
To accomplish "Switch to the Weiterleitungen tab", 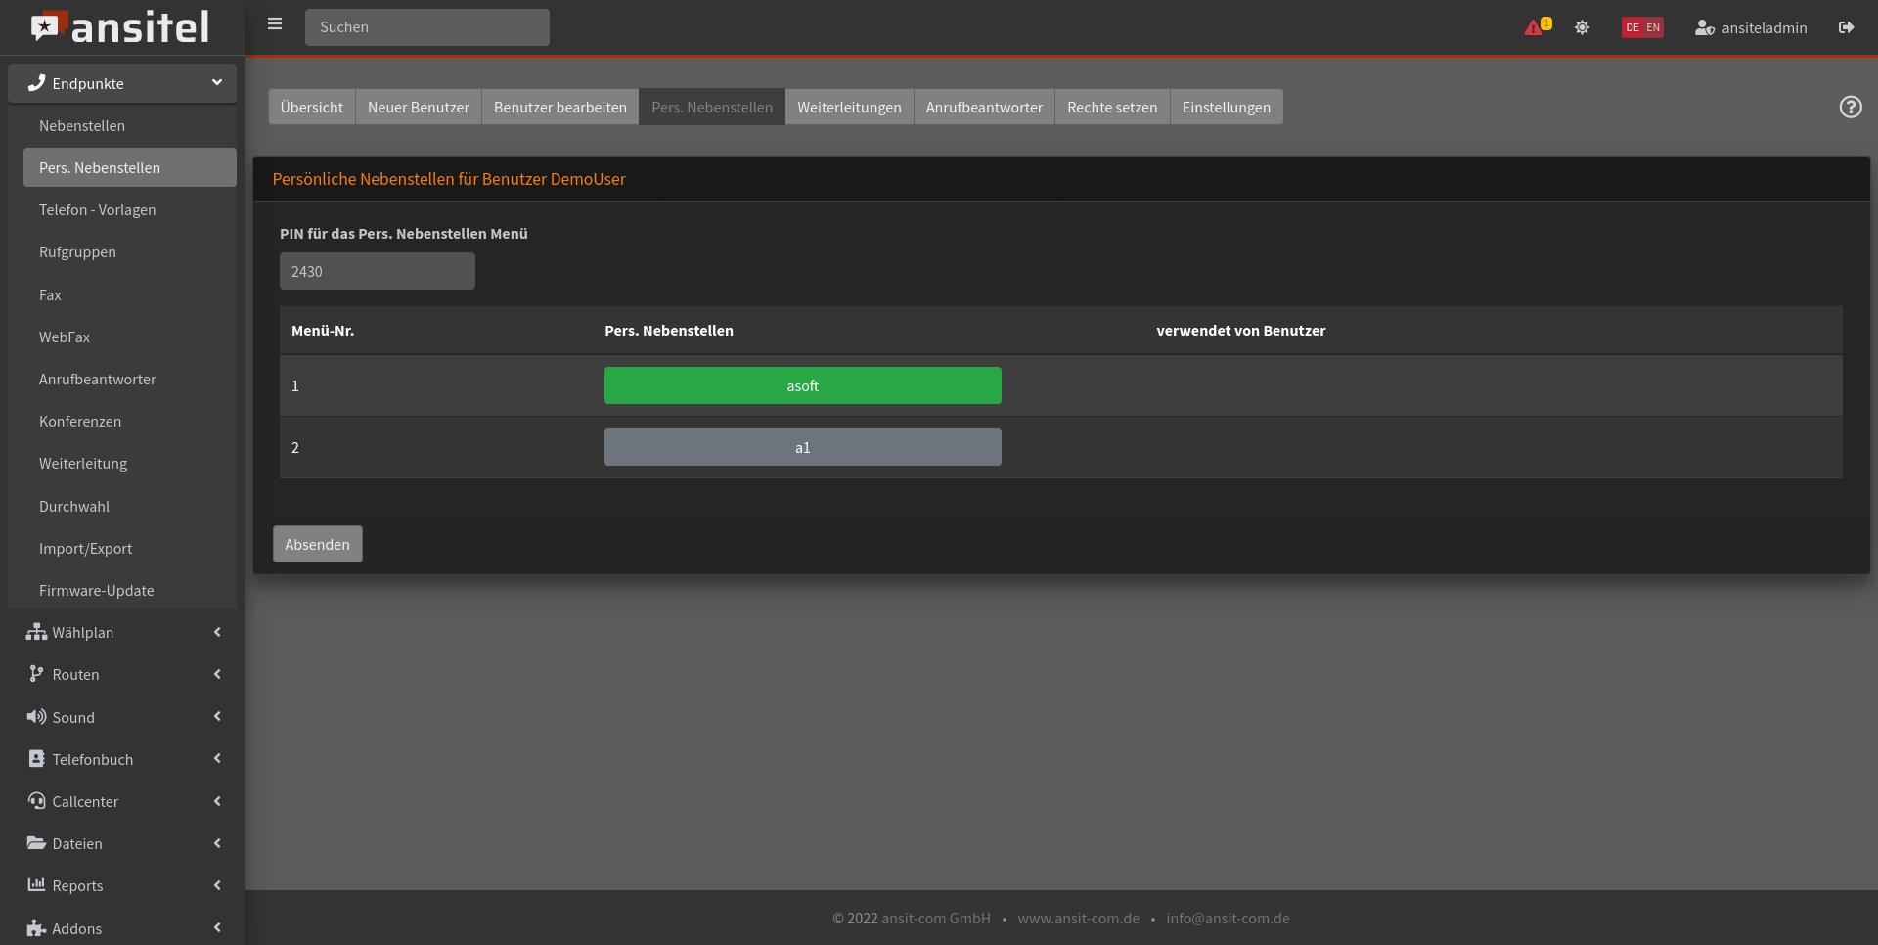I will 849,107.
